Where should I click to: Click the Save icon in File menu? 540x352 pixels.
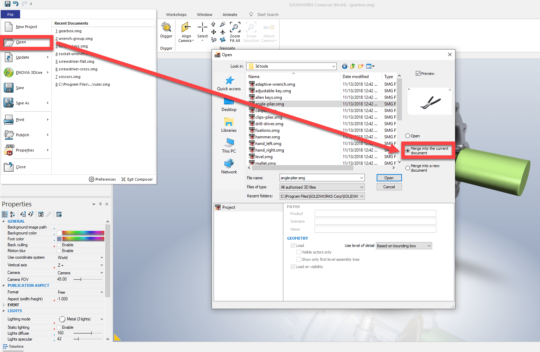click(x=9, y=88)
